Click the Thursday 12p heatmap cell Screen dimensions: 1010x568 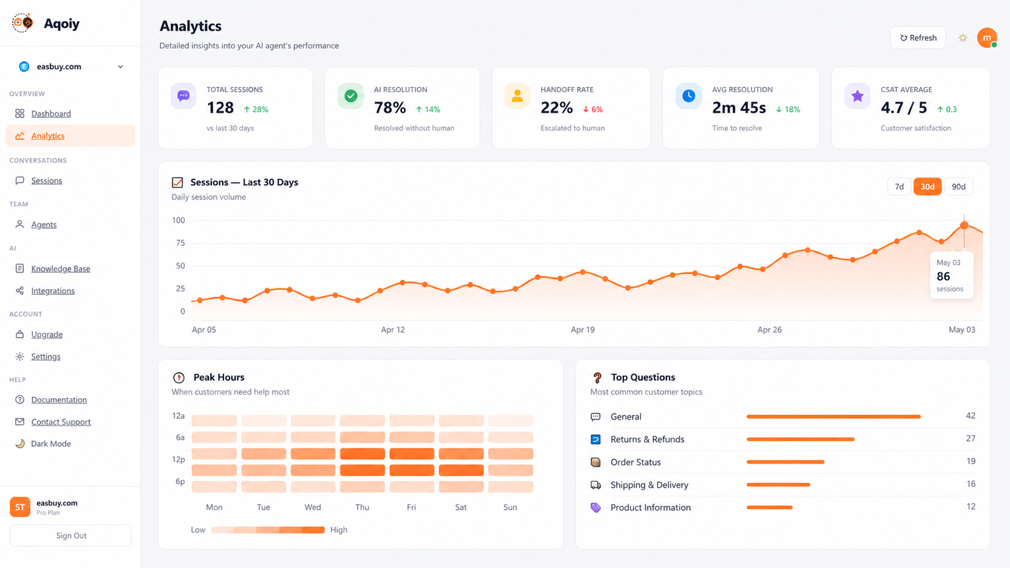pyautogui.click(x=362, y=454)
